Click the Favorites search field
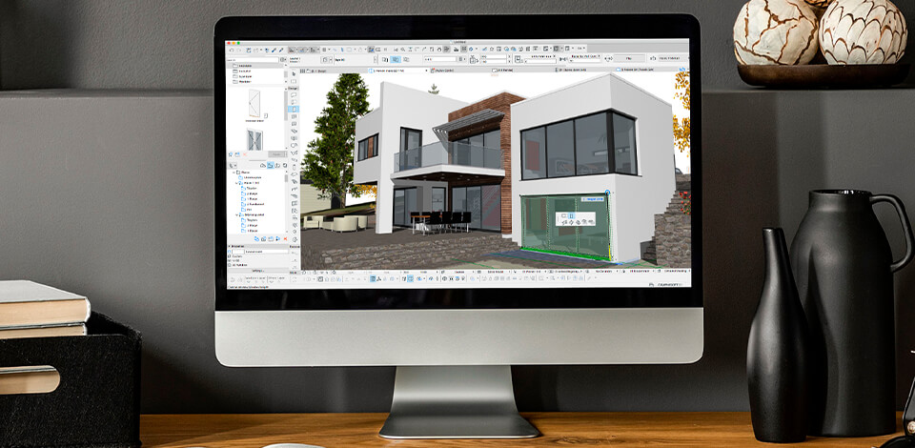 point(252,60)
